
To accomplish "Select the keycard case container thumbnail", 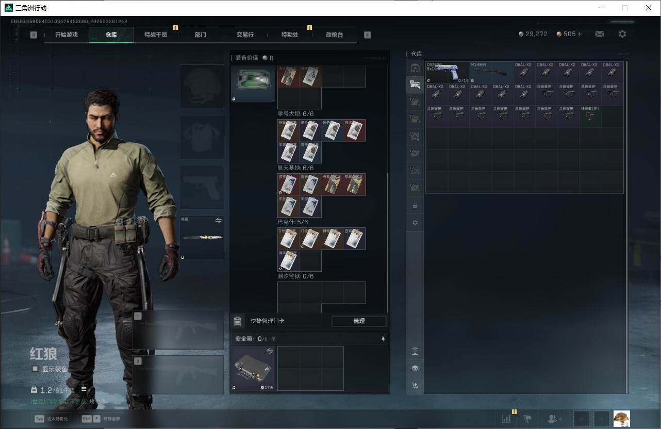I will tap(253, 84).
